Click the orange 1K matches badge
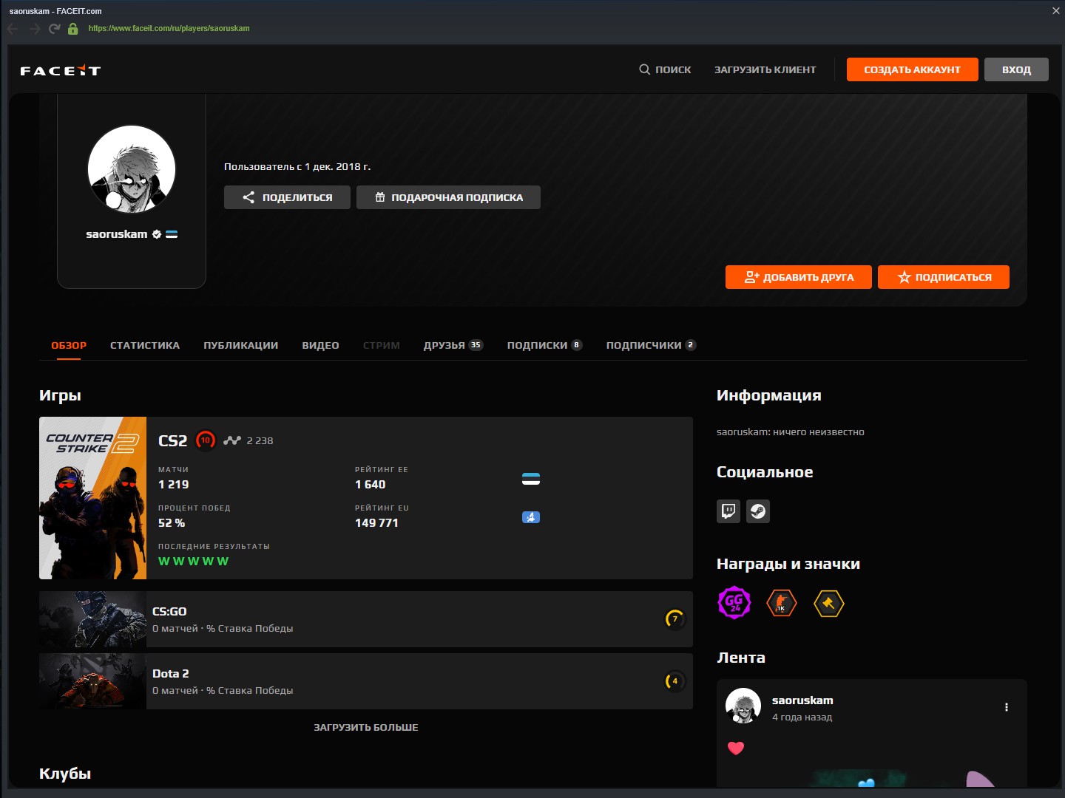Viewport: 1065px width, 798px height. [x=782, y=603]
